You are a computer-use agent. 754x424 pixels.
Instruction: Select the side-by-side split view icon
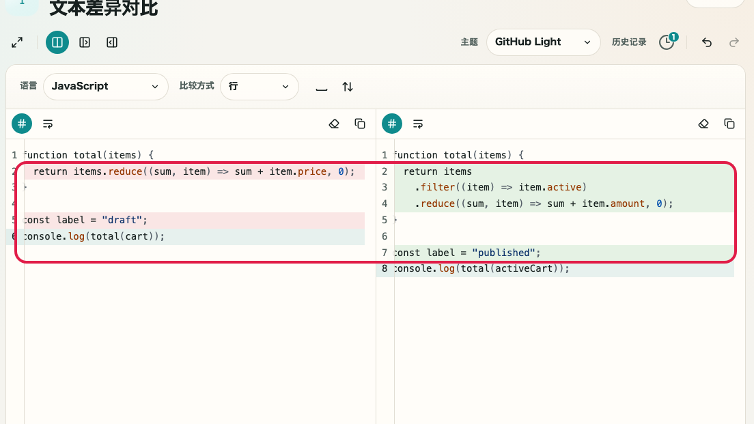pos(57,42)
